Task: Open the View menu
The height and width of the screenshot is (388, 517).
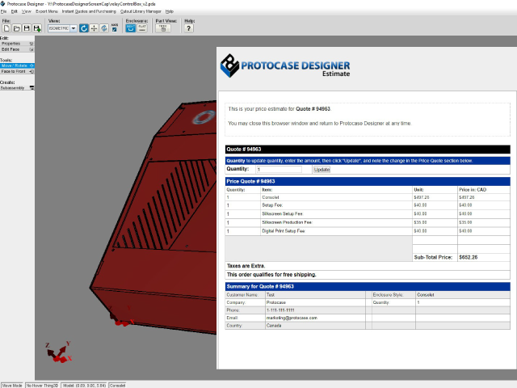Action: (x=27, y=11)
